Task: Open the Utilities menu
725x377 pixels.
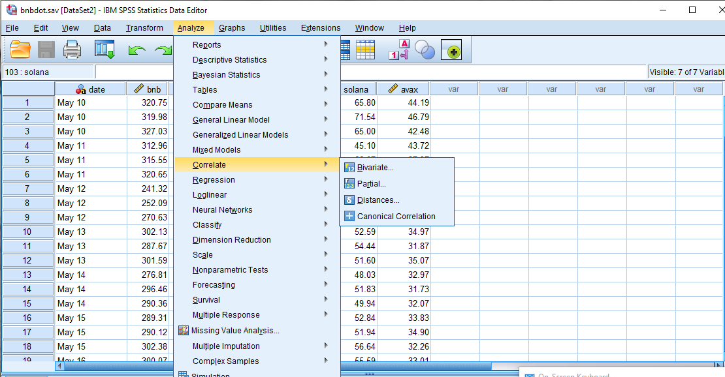Action: [273, 27]
